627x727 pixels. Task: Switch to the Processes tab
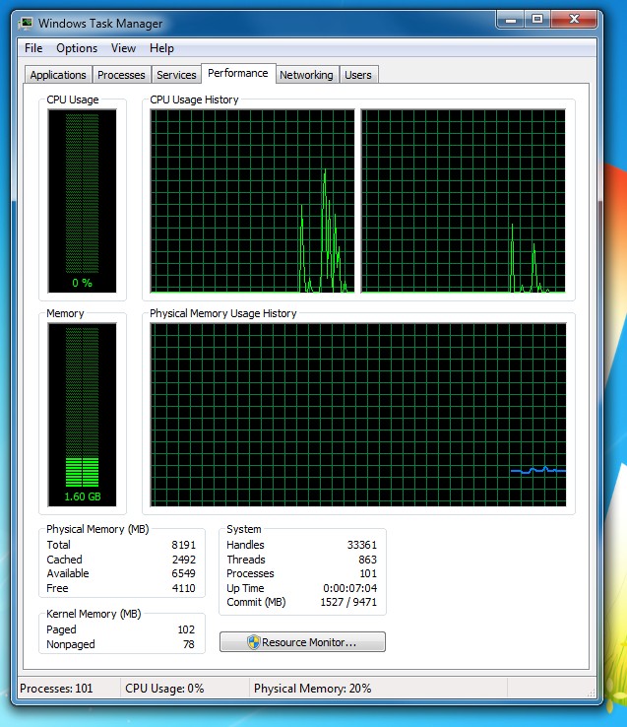[x=121, y=75]
